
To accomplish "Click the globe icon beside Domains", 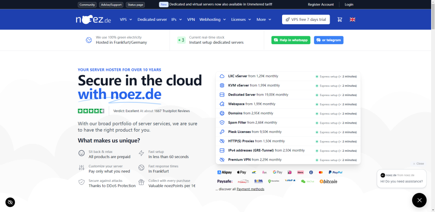I will [x=222, y=113].
